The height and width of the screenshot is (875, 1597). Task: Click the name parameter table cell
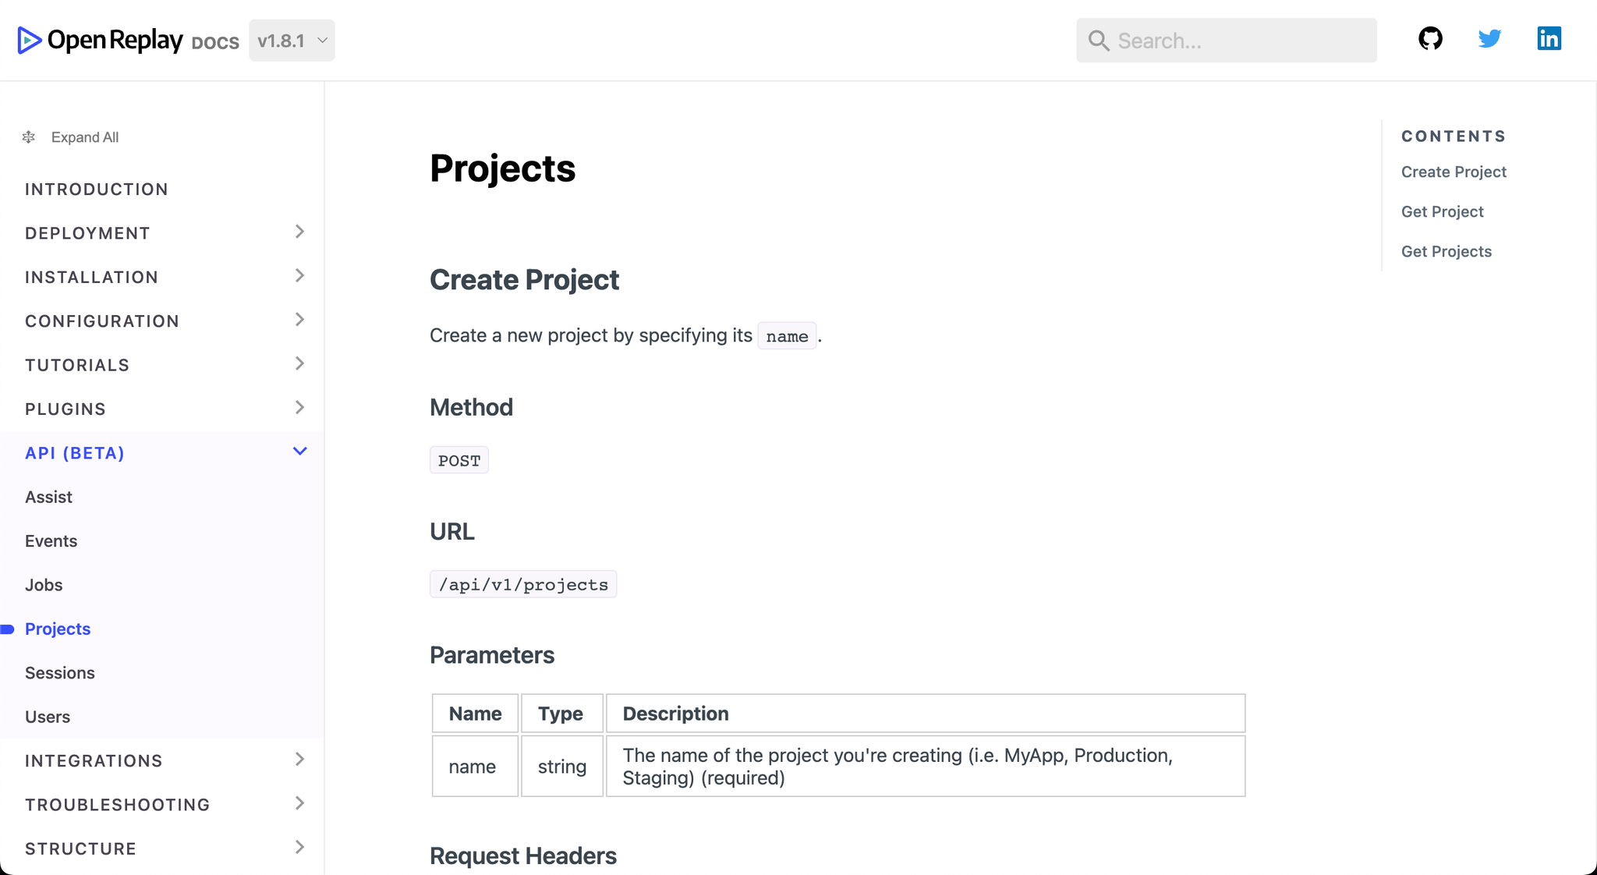click(x=475, y=767)
